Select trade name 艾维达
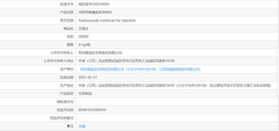 [84, 29]
